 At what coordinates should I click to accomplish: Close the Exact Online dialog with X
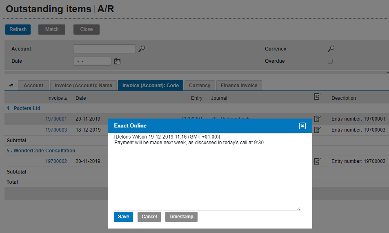click(302, 126)
